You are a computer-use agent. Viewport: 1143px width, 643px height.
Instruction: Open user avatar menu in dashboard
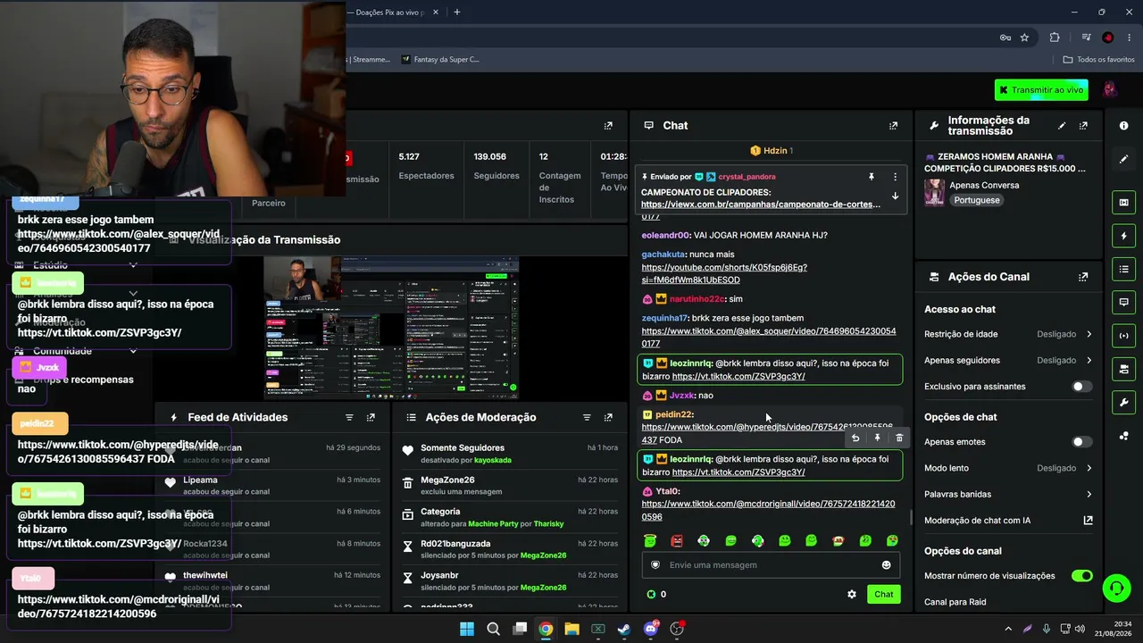[x=1111, y=90]
